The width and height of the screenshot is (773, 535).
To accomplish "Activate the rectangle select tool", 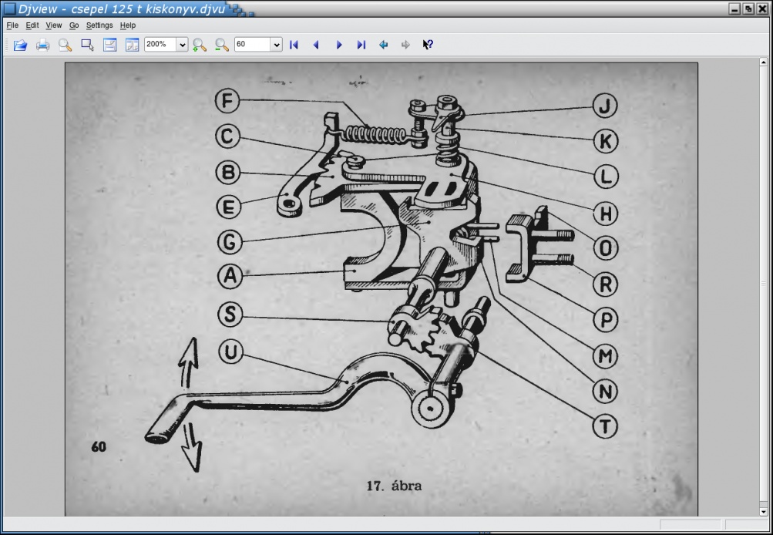I will [87, 45].
